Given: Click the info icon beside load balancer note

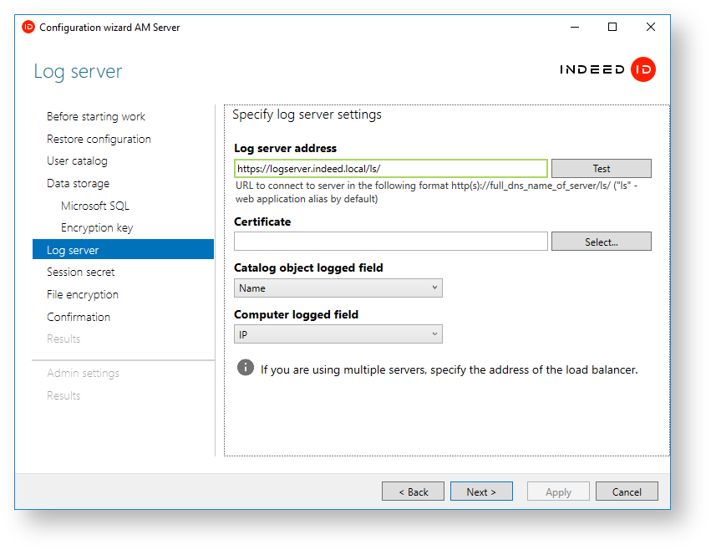Looking at the screenshot, I should (x=245, y=368).
